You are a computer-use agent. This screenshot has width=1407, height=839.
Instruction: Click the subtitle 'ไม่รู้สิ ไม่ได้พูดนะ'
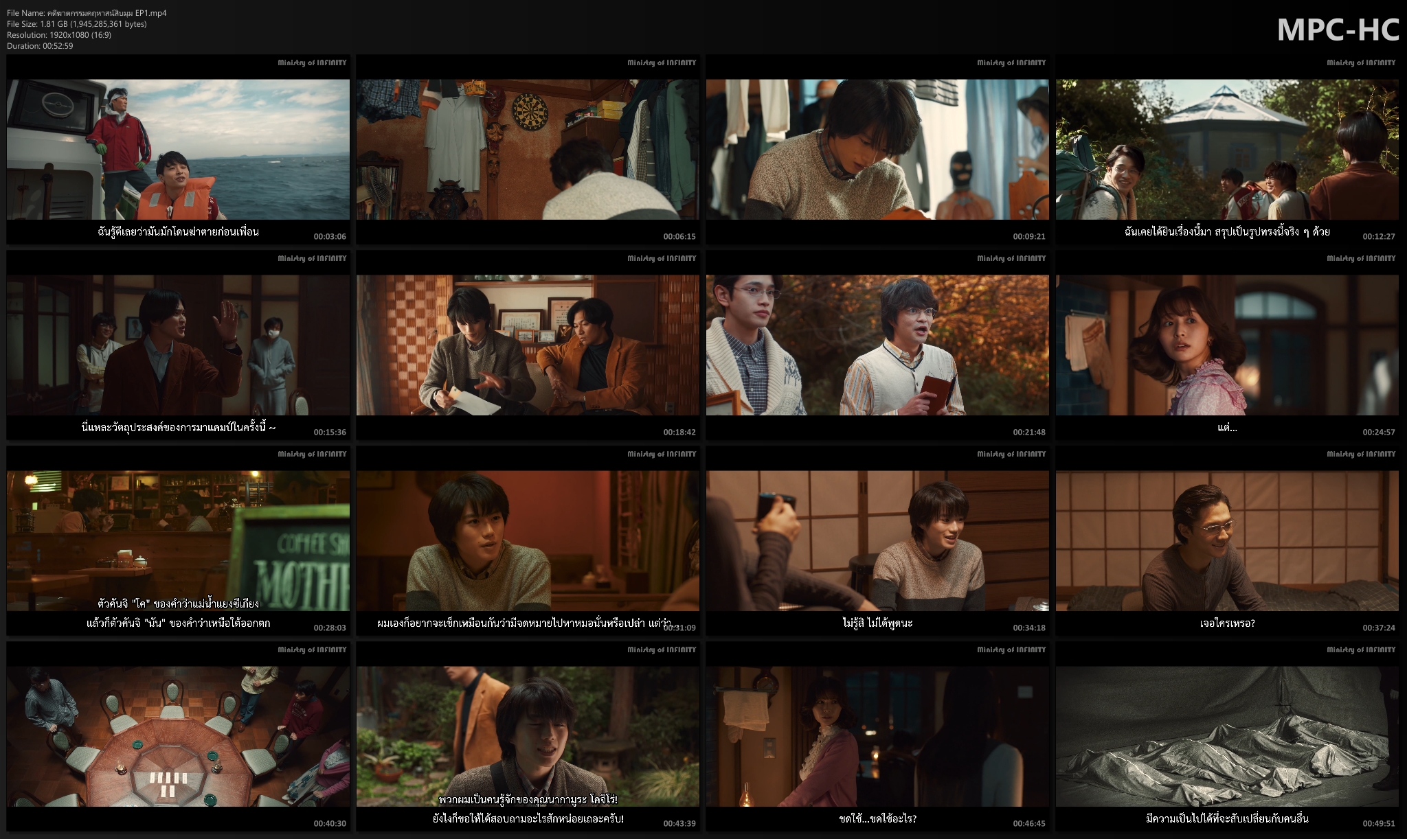pyautogui.click(x=877, y=623)
